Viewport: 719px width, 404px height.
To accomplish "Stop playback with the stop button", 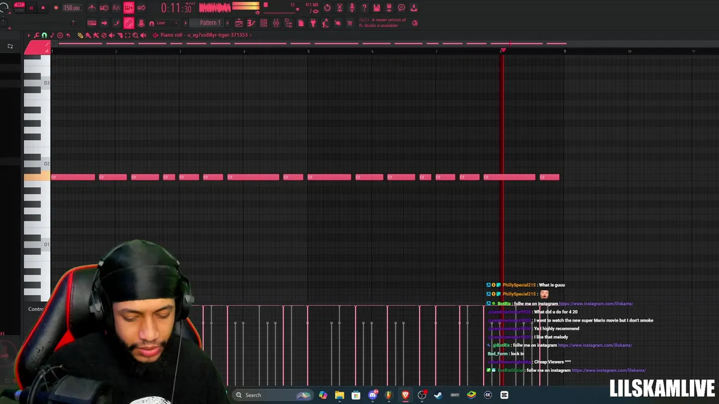I will [x=43, y=8].
